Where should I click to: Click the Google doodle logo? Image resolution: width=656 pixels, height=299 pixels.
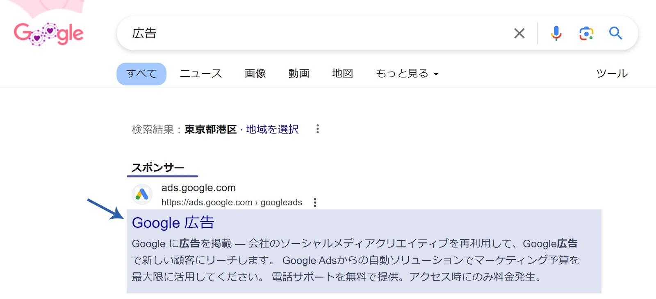pyautogui.click(x=48, y=34)
